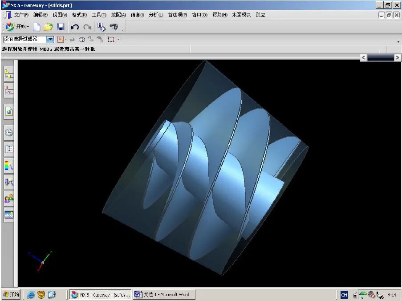This screenshot has width=402, height=301.
Task: Launch Internet Explorer from quick launch
Action: pyautogui.click(x=31, y=295)
